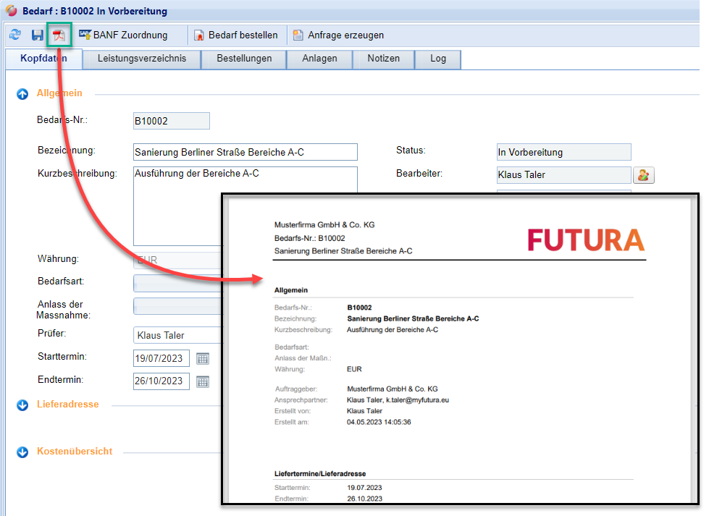
Task: Open the Endtermin calendar picker
Action: point(203,381)
